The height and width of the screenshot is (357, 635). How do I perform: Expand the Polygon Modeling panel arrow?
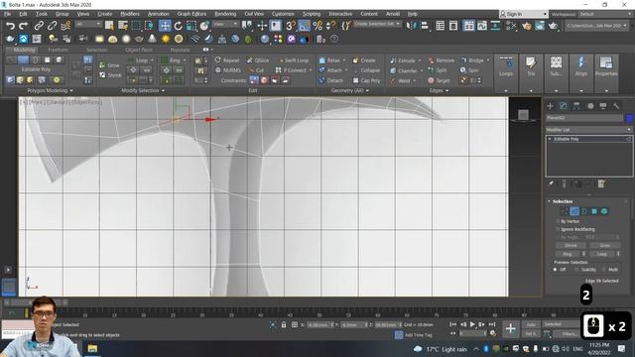coord(71,90)
